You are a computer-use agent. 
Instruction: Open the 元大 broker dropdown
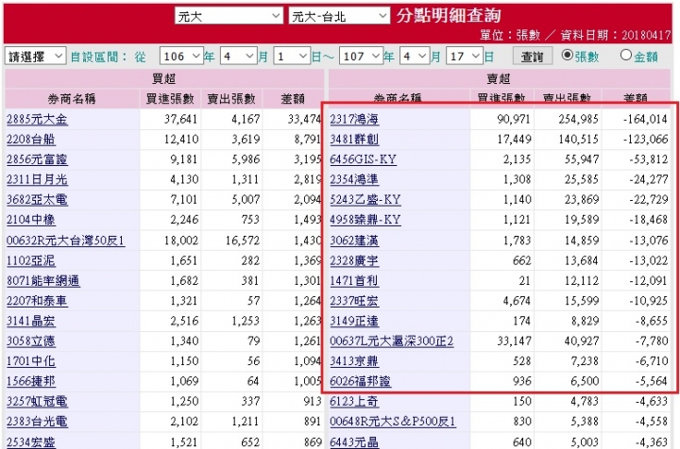click(229, 16)
